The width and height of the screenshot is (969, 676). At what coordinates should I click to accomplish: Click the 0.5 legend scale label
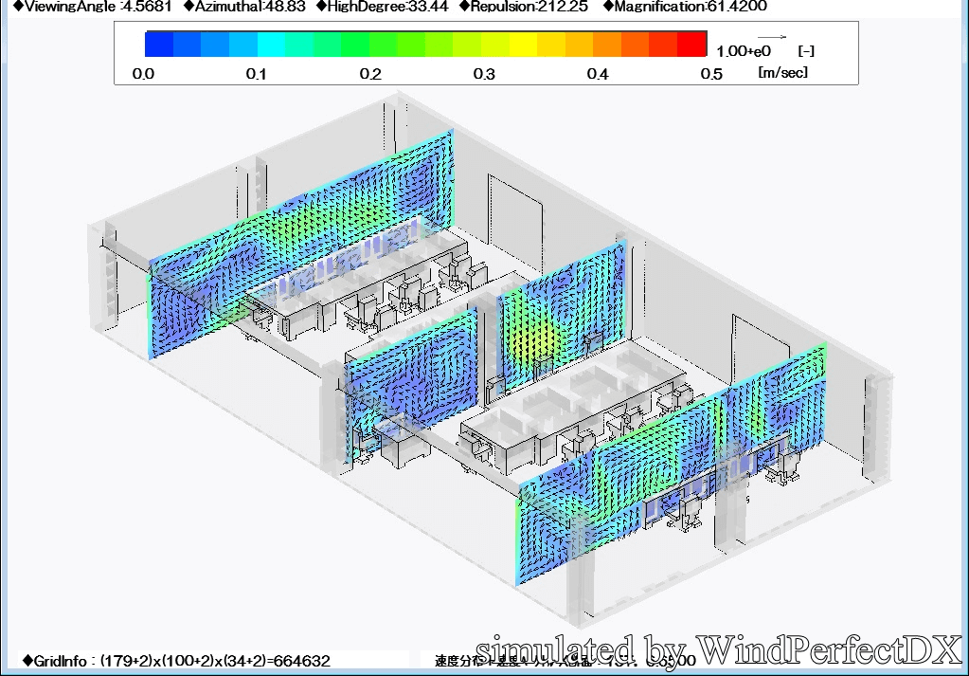click(710, 74)
